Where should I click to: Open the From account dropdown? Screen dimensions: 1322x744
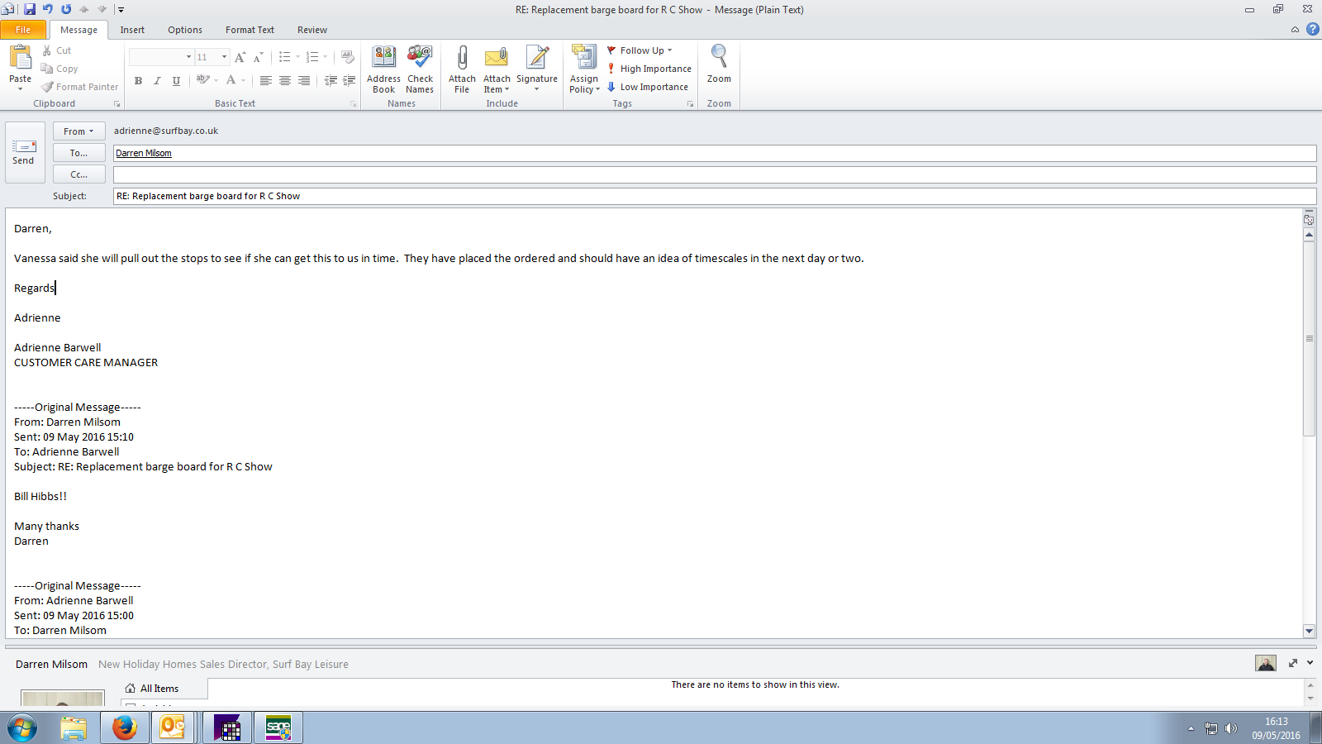click(x=78, y=131)
